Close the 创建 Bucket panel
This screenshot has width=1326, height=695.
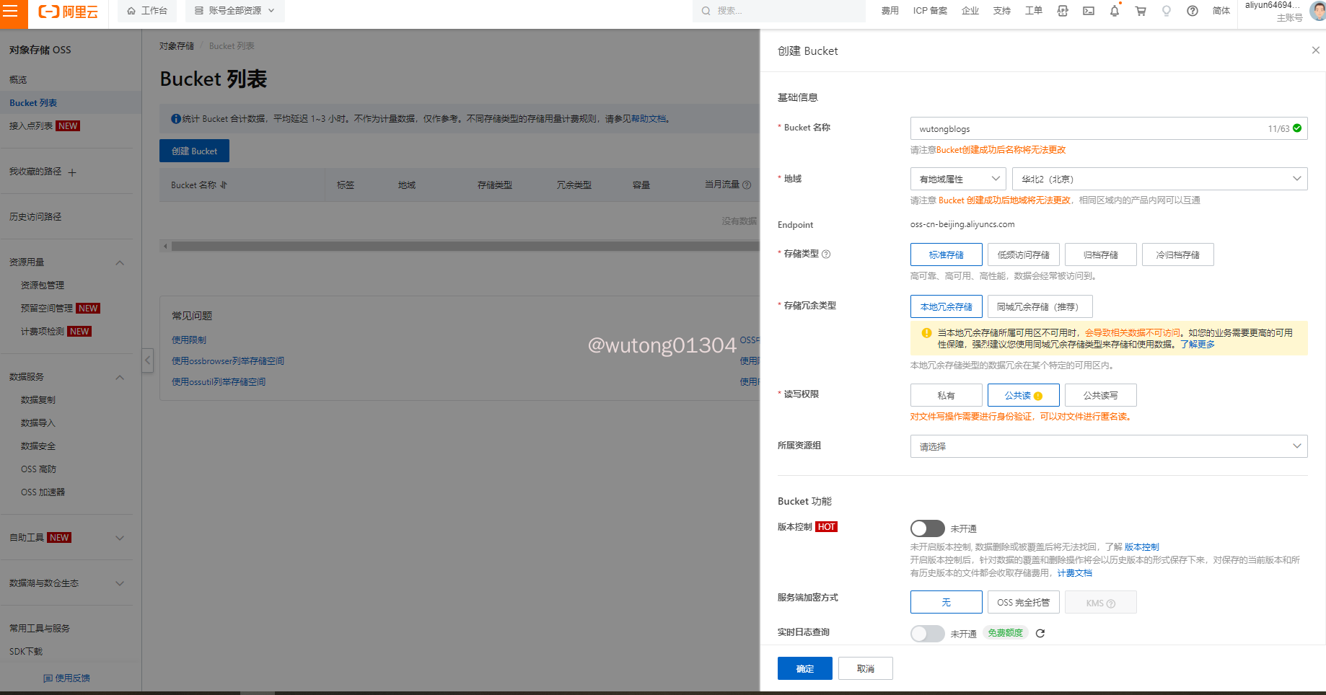(x=1315, y=50)
